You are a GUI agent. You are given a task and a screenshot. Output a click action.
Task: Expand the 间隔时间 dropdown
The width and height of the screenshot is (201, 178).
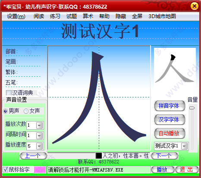(x=39, y=136)
